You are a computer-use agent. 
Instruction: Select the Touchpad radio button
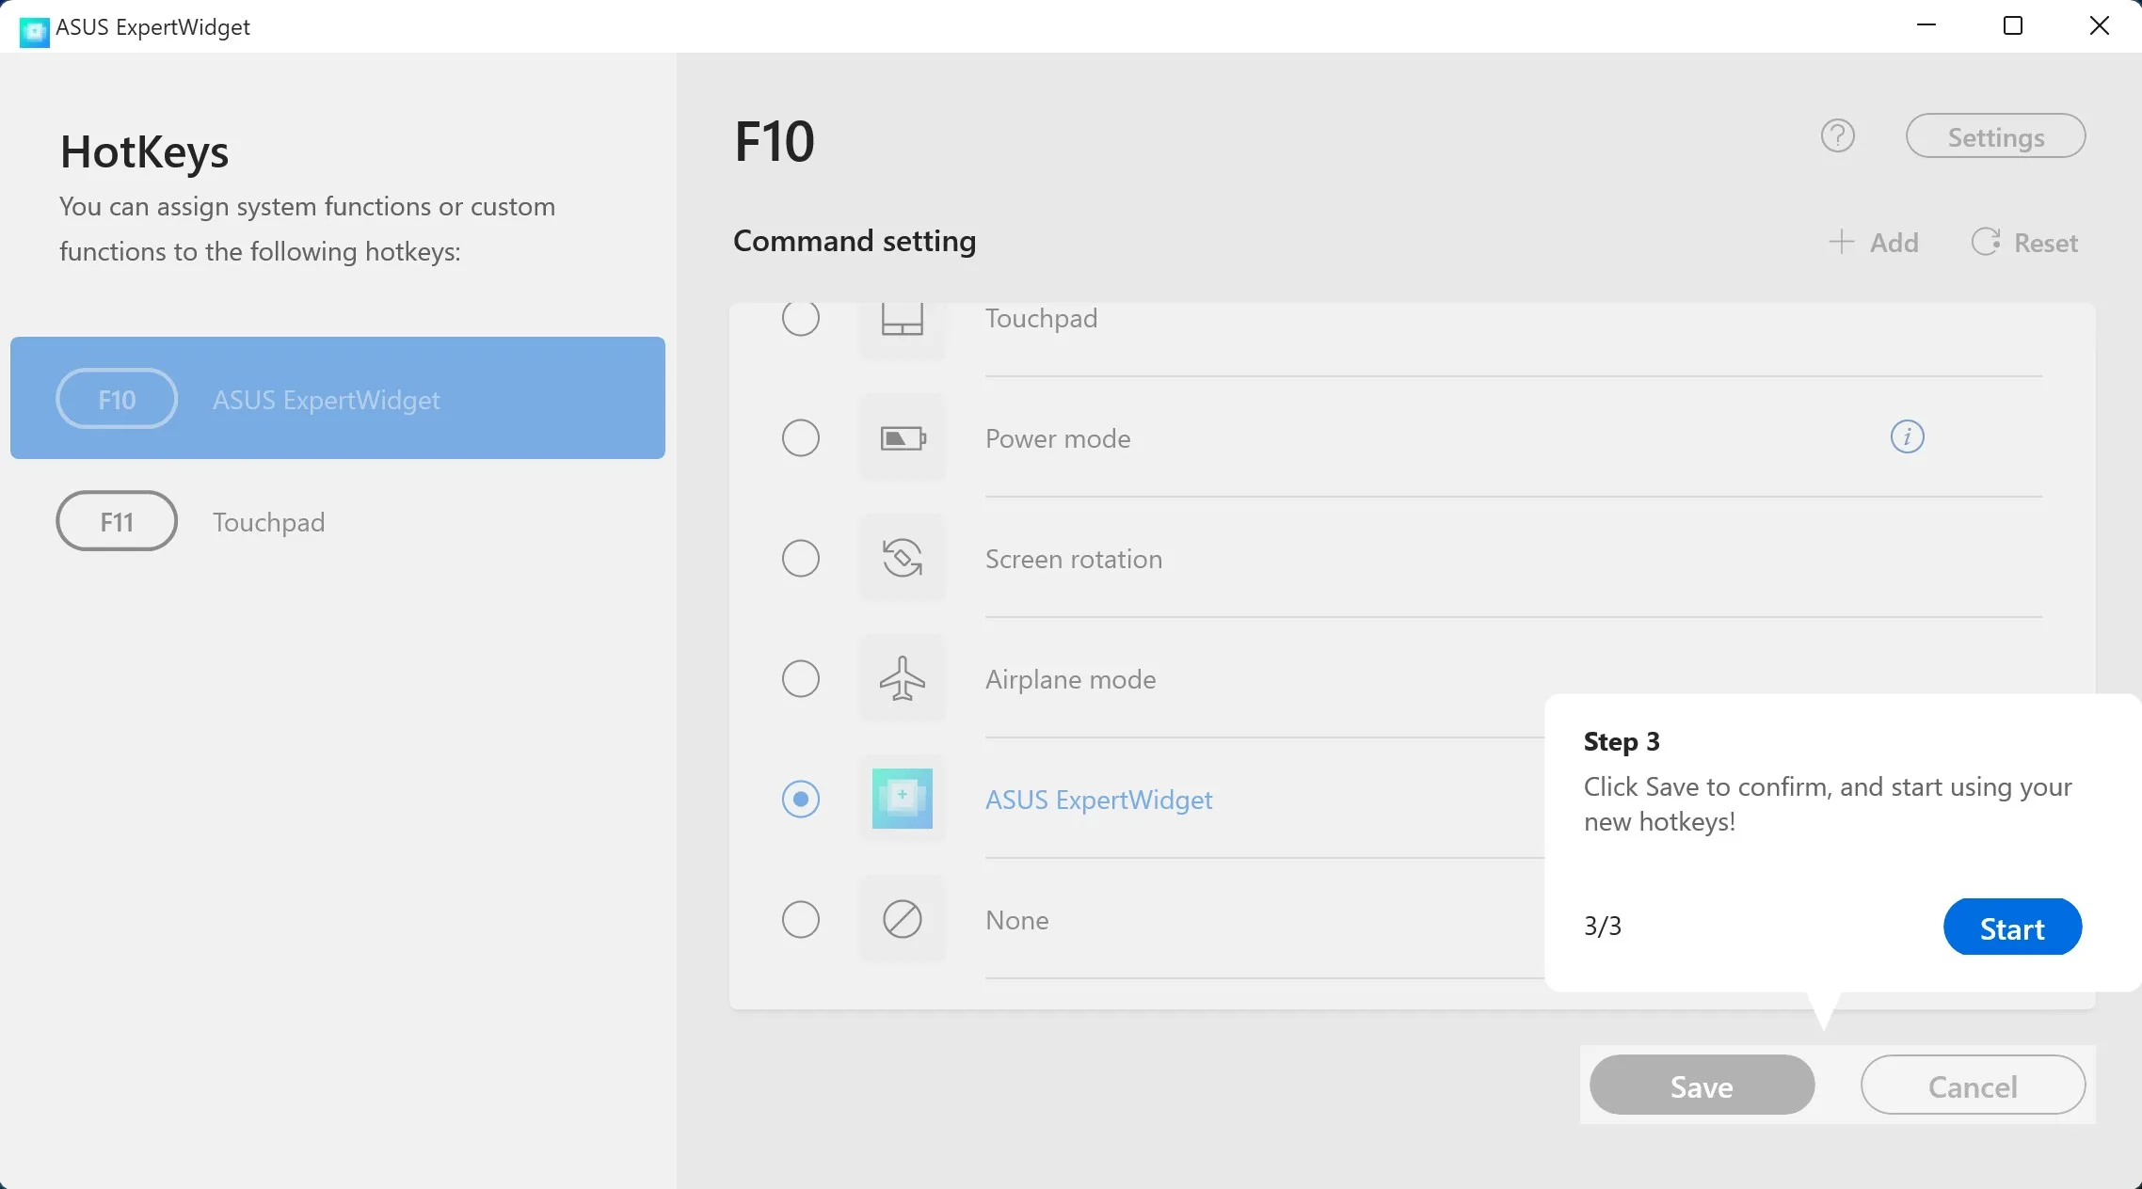click(801, 318)
